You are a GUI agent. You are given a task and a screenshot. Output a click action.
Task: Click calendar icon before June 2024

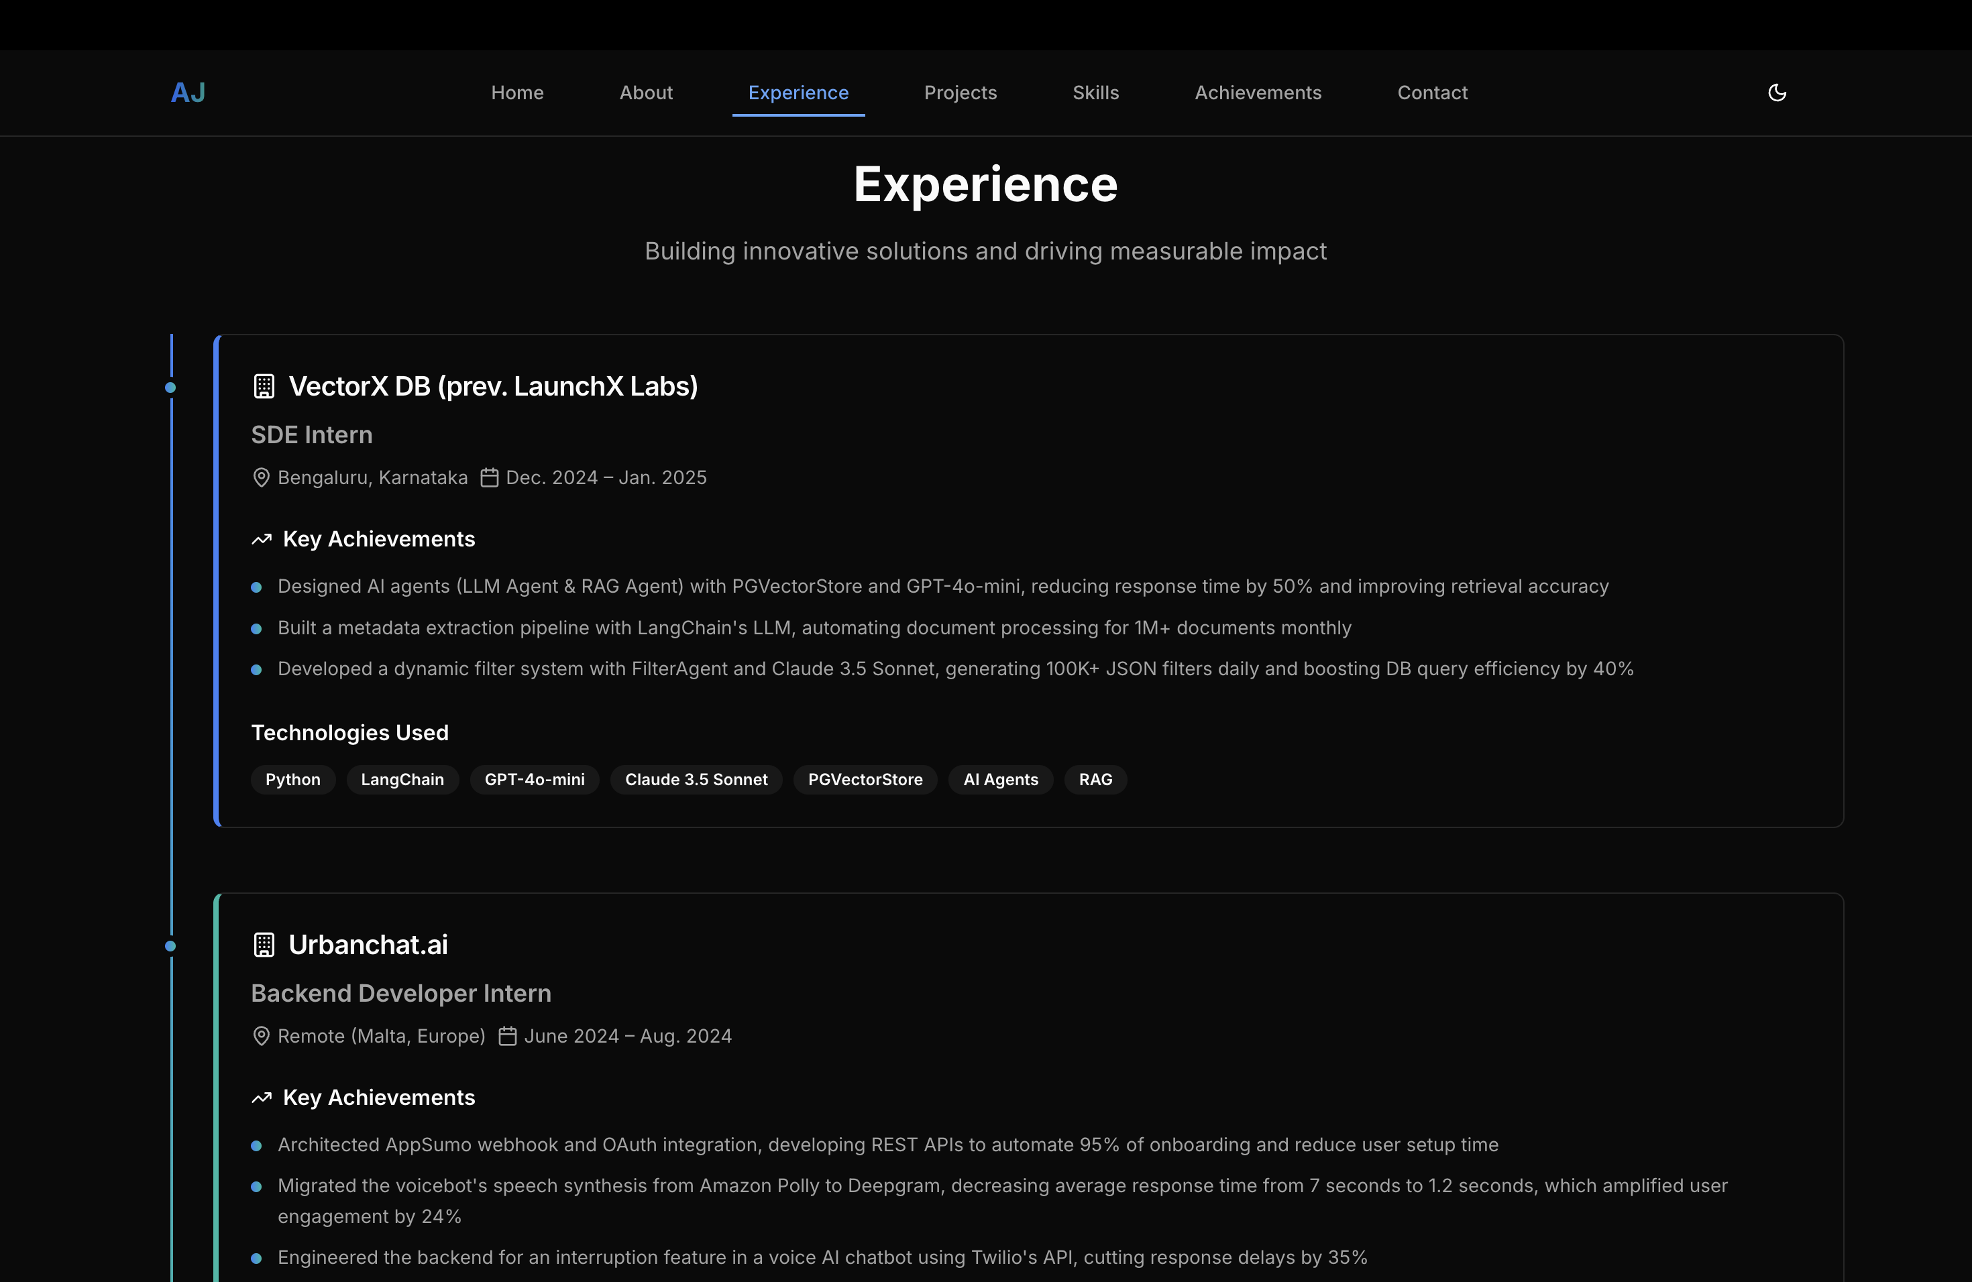pos(508,1036)
